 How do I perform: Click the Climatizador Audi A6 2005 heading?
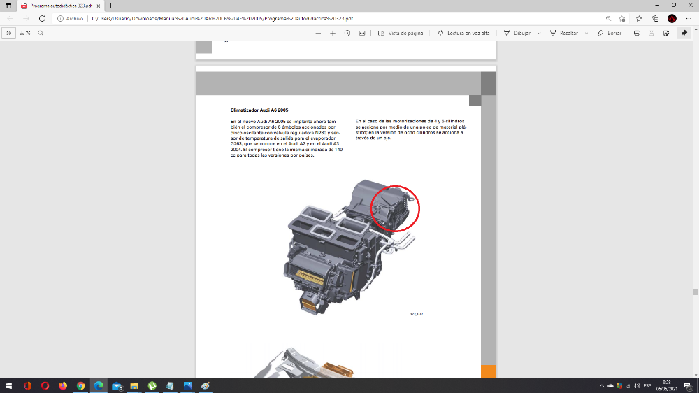tap(259, 110)
